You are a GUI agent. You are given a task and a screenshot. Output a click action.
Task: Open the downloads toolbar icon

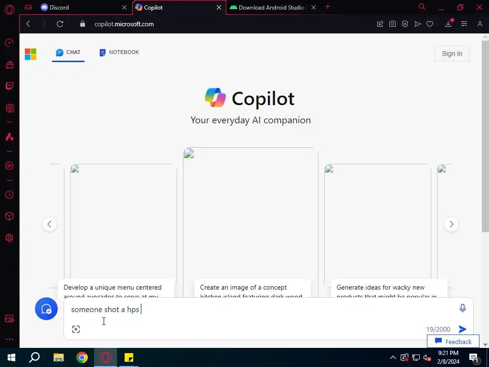click(x=448, y=24)
